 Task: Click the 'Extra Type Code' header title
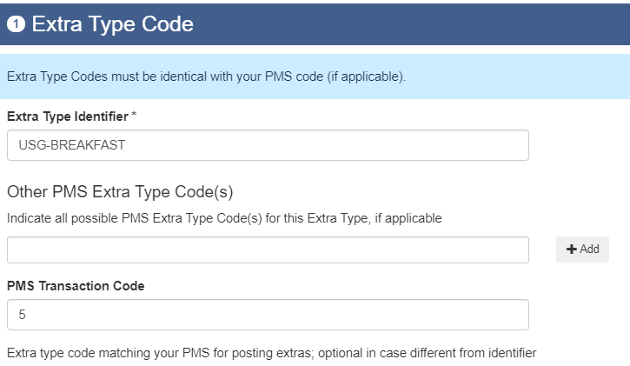click(x=112, y=24)
